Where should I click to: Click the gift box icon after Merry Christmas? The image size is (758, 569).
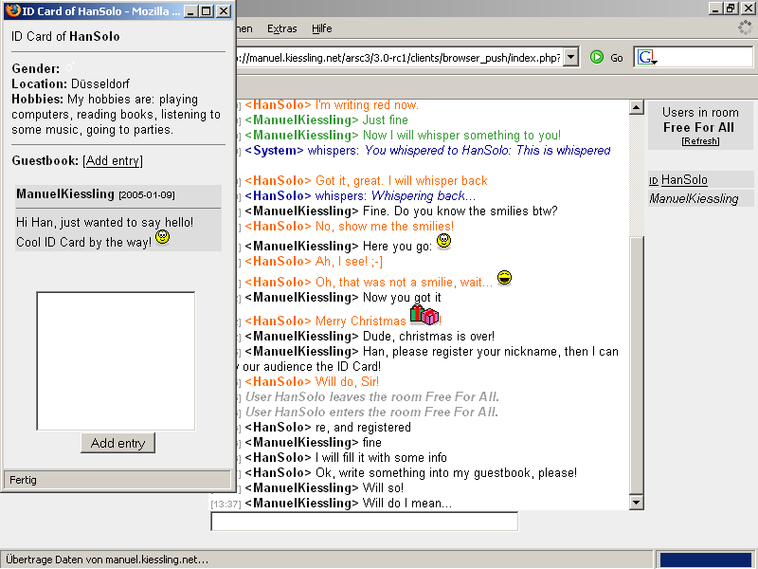click(x=424, y=315)
